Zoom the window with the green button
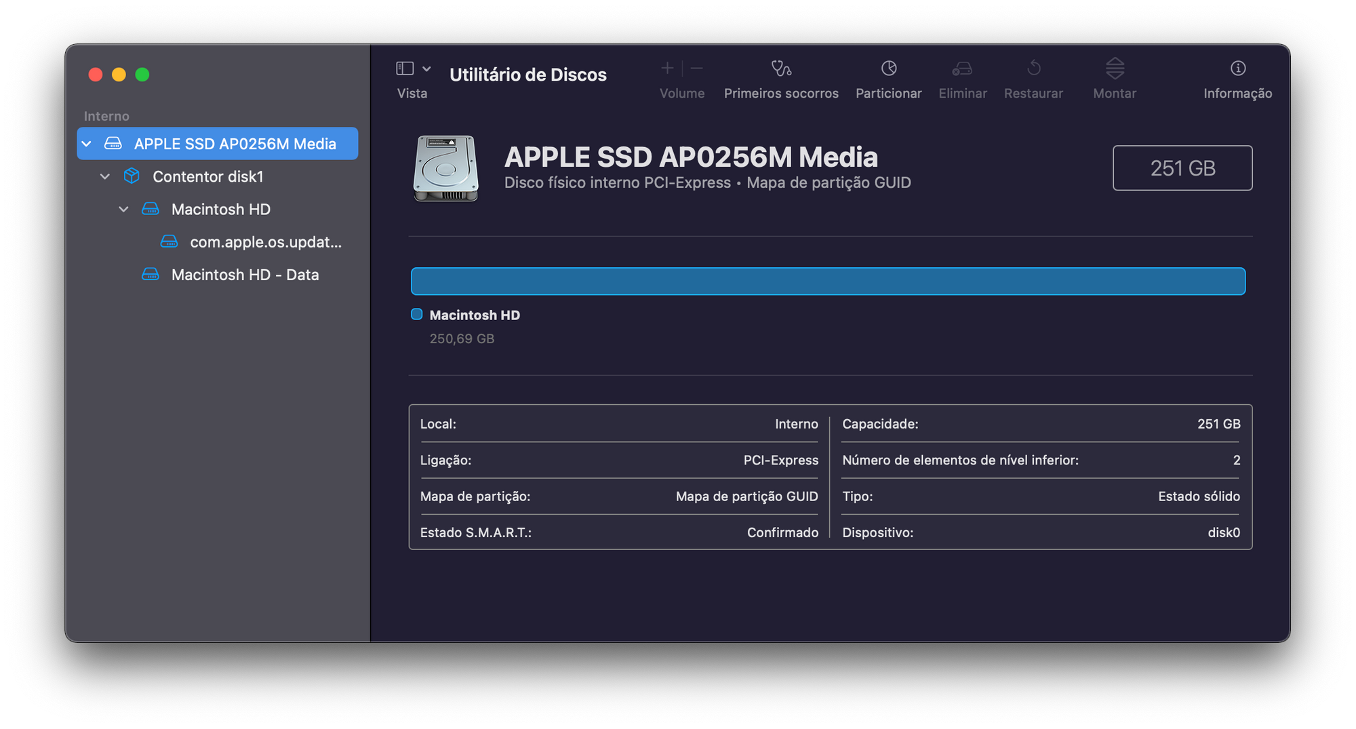This screenshot has height=729, width=1356. click(142, 75)
